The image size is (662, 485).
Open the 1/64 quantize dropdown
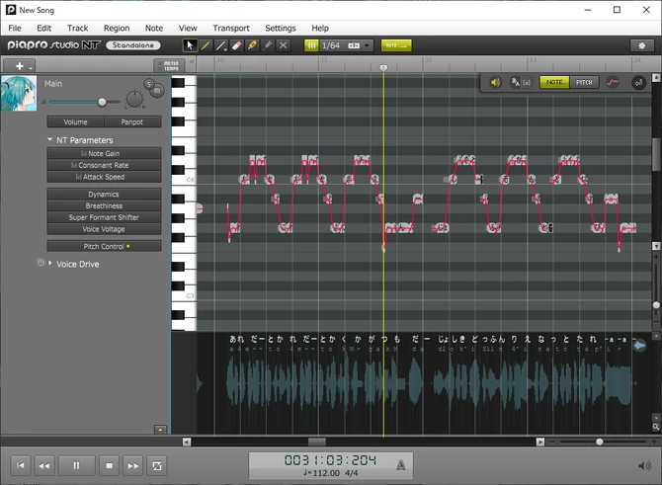coord(367,45)
